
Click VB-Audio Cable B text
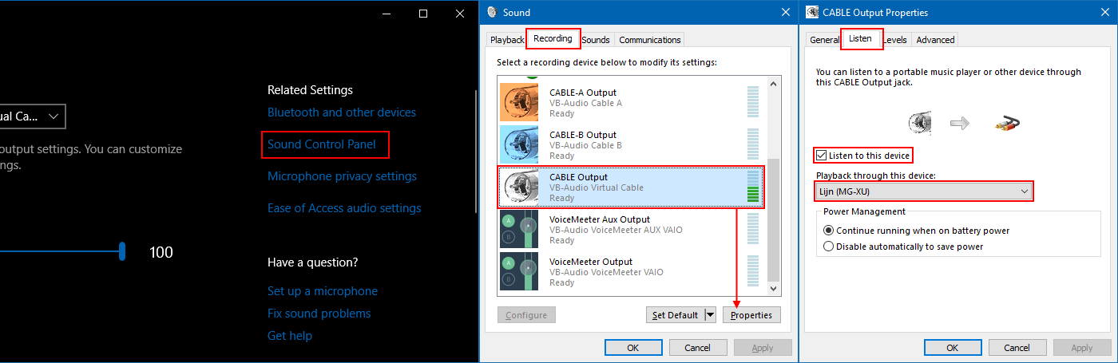[x=585, y=145]
